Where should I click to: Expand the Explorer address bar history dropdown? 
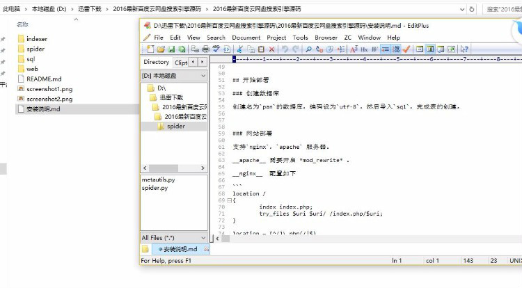[462, 9]
